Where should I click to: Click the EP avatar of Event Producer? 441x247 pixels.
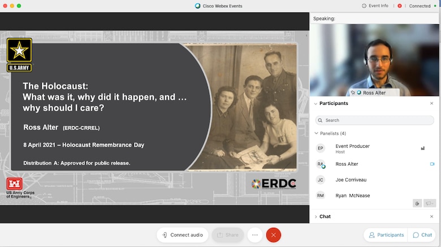coord(321,148)
